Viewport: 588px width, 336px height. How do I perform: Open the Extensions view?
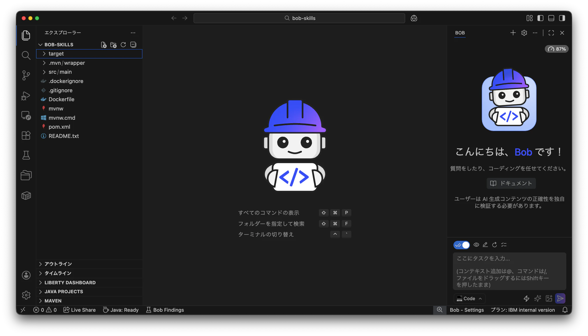click(26, 135)
